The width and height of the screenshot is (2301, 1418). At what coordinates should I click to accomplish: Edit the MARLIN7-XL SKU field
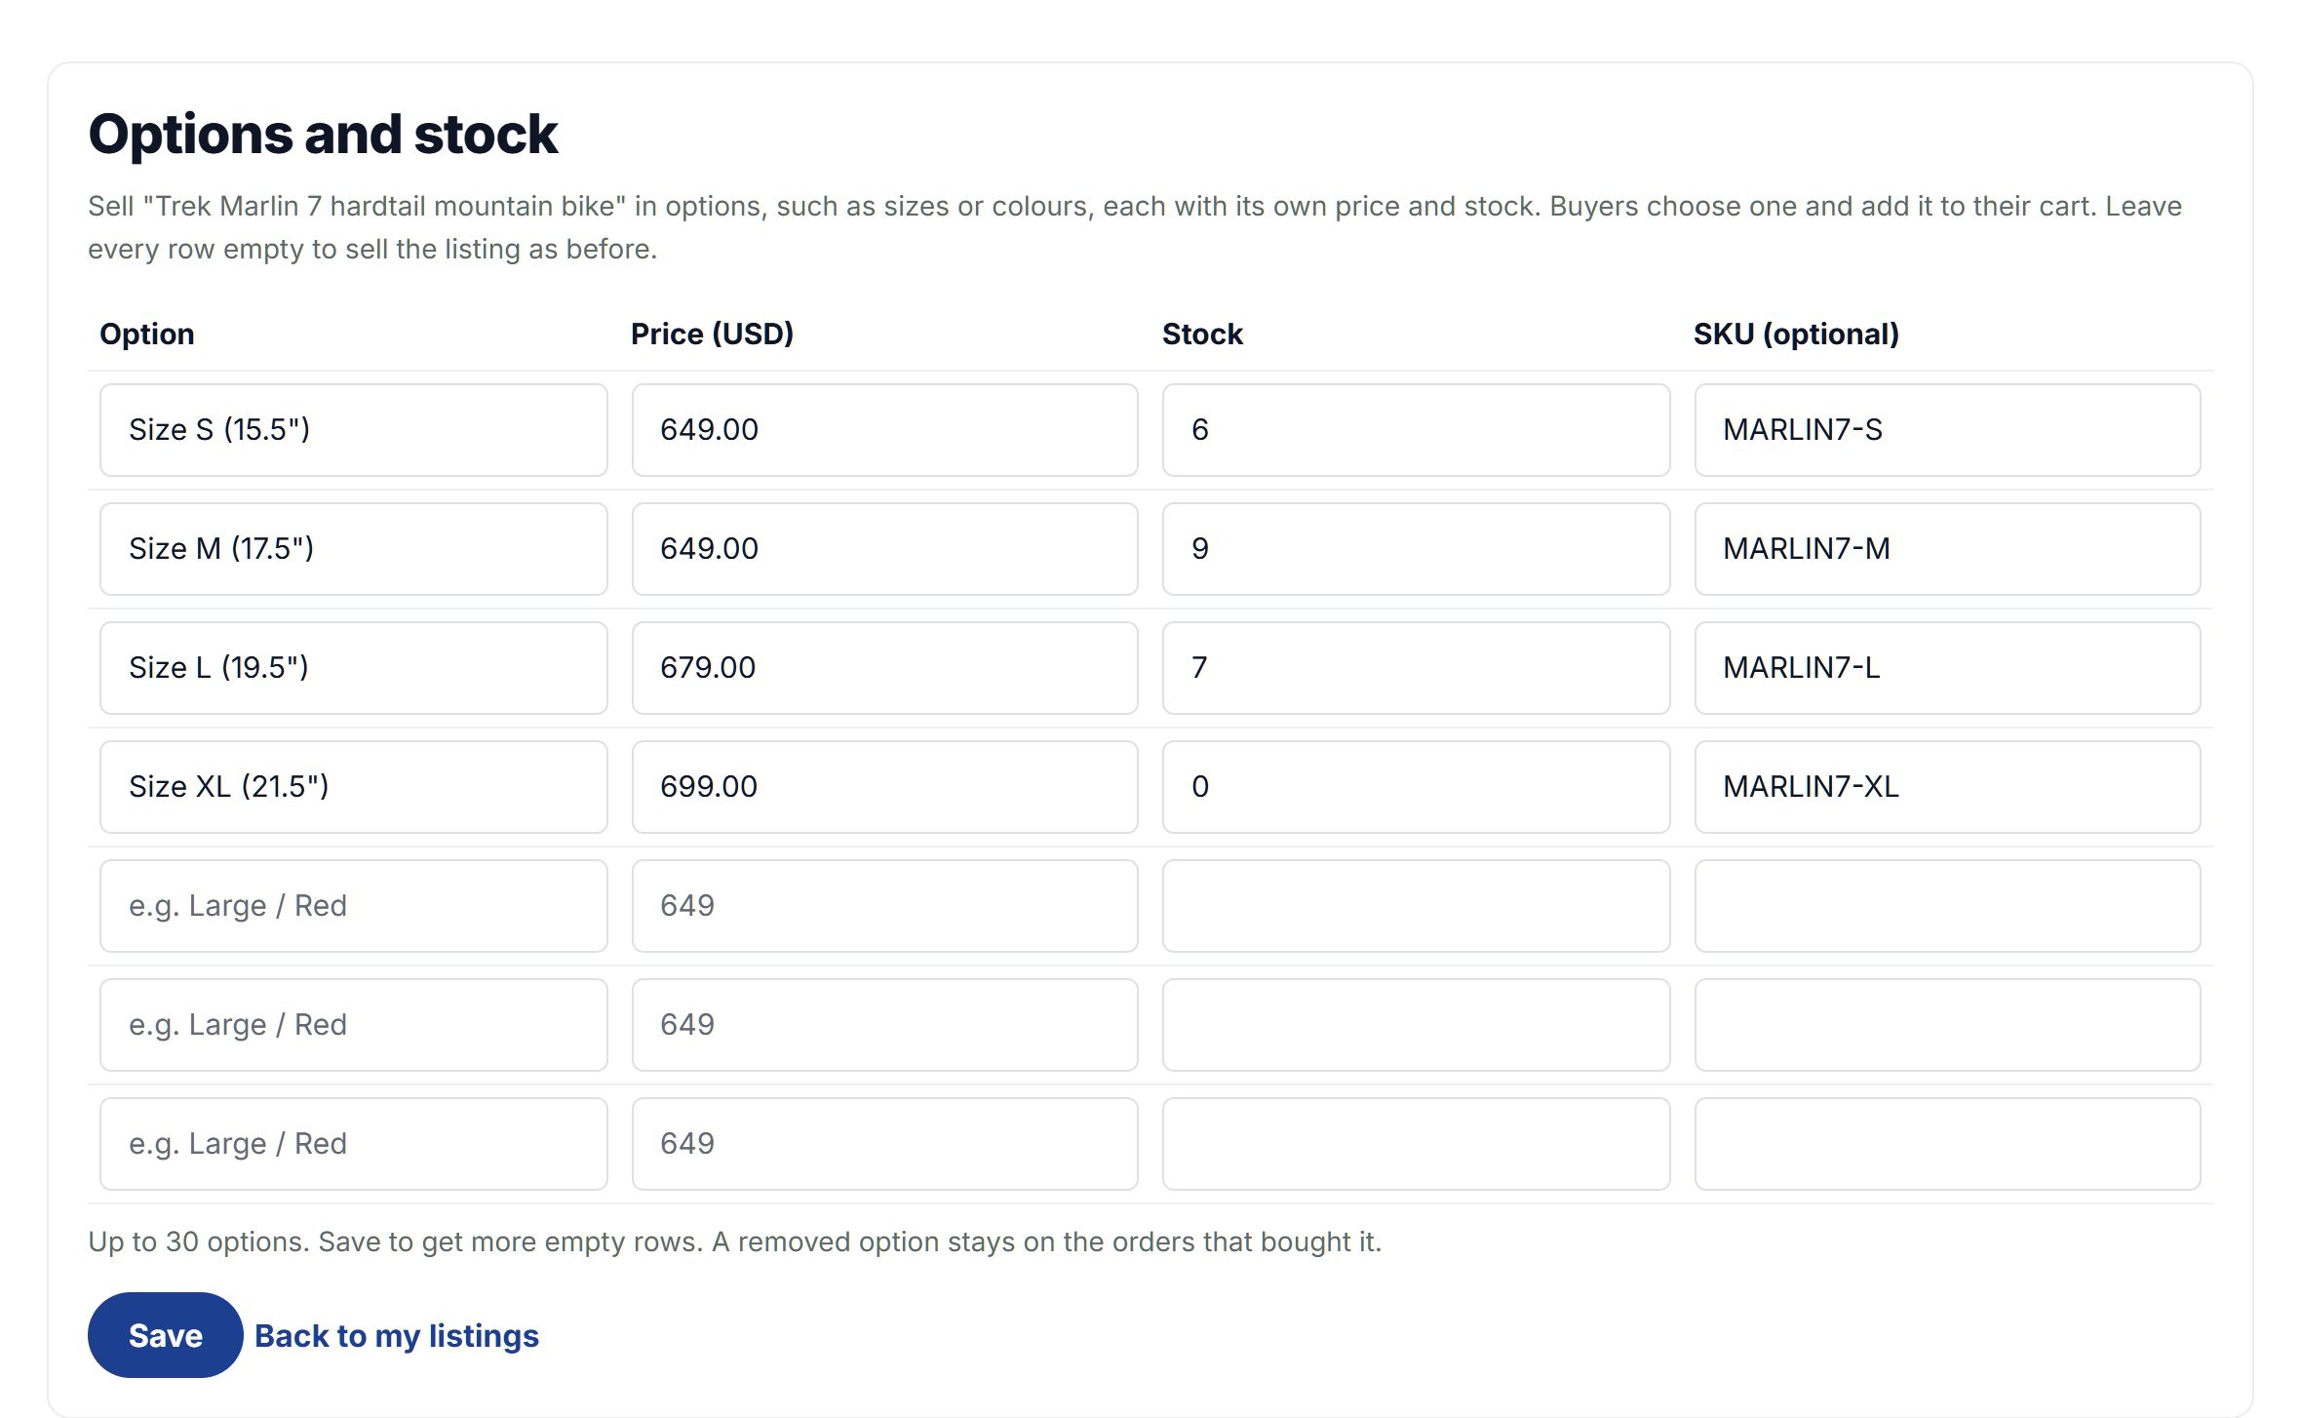point(1947,787)
